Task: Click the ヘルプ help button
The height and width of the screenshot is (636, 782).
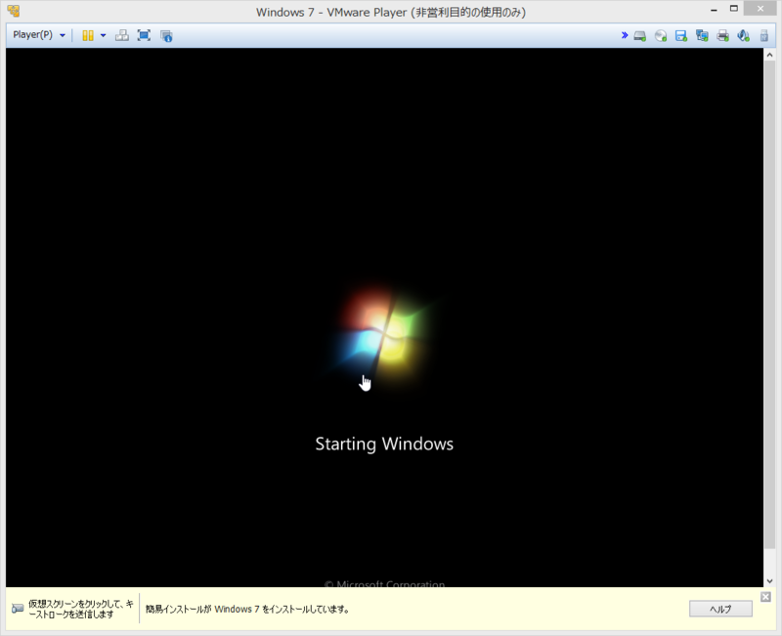Action: coord(720,609)
